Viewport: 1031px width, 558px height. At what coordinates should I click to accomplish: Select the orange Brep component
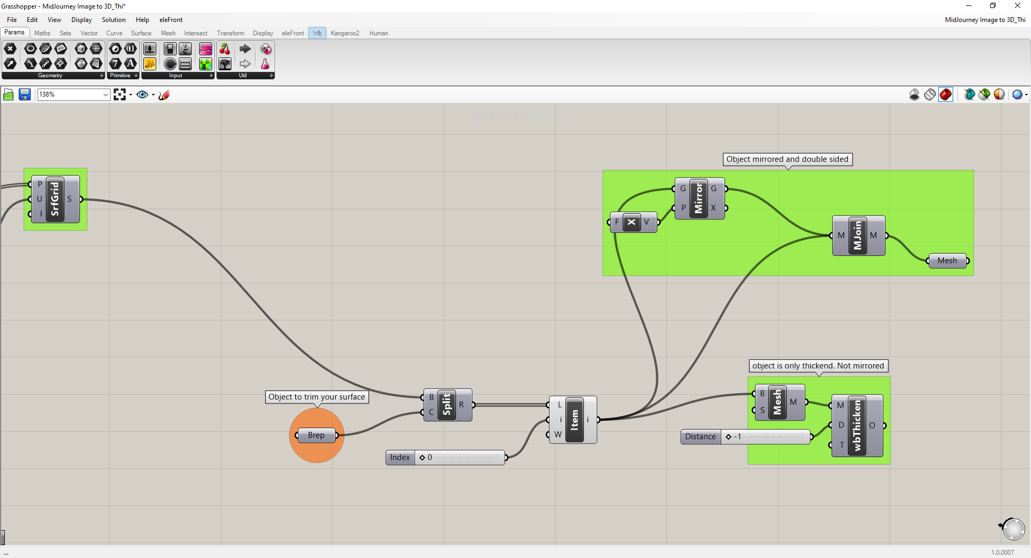coord(316,435)
